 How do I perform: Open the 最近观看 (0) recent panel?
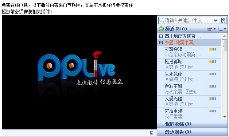[192, 132]
